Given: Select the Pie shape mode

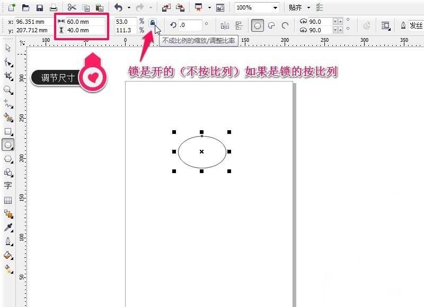Looking at the screenshot, I should [x=271, y=25].
